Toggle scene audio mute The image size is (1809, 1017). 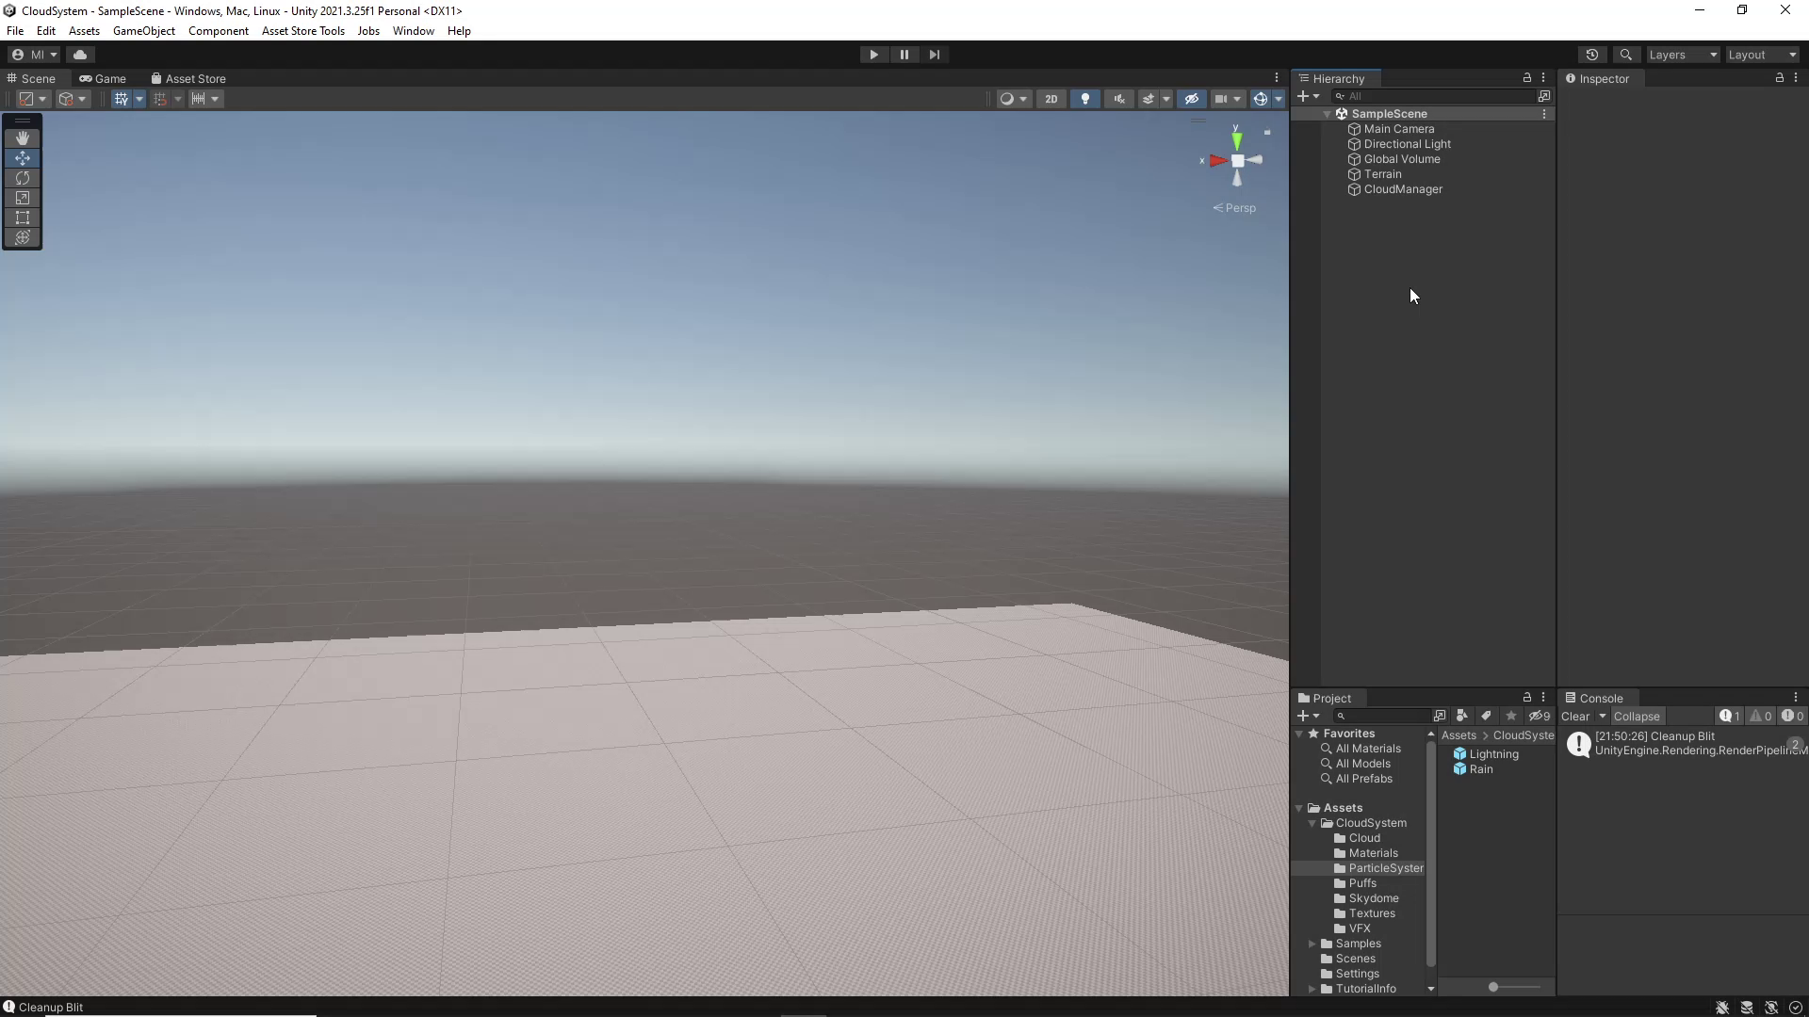pos(1119,99)
